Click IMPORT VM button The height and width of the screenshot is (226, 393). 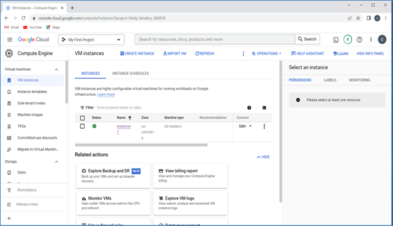click(x=175, y=53)
